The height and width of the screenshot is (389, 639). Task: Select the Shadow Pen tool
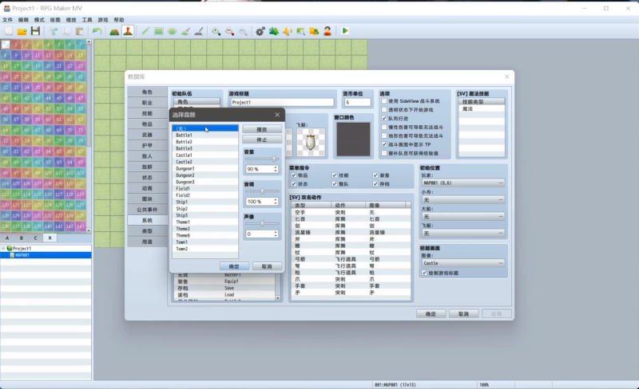(x=199, y=31)
